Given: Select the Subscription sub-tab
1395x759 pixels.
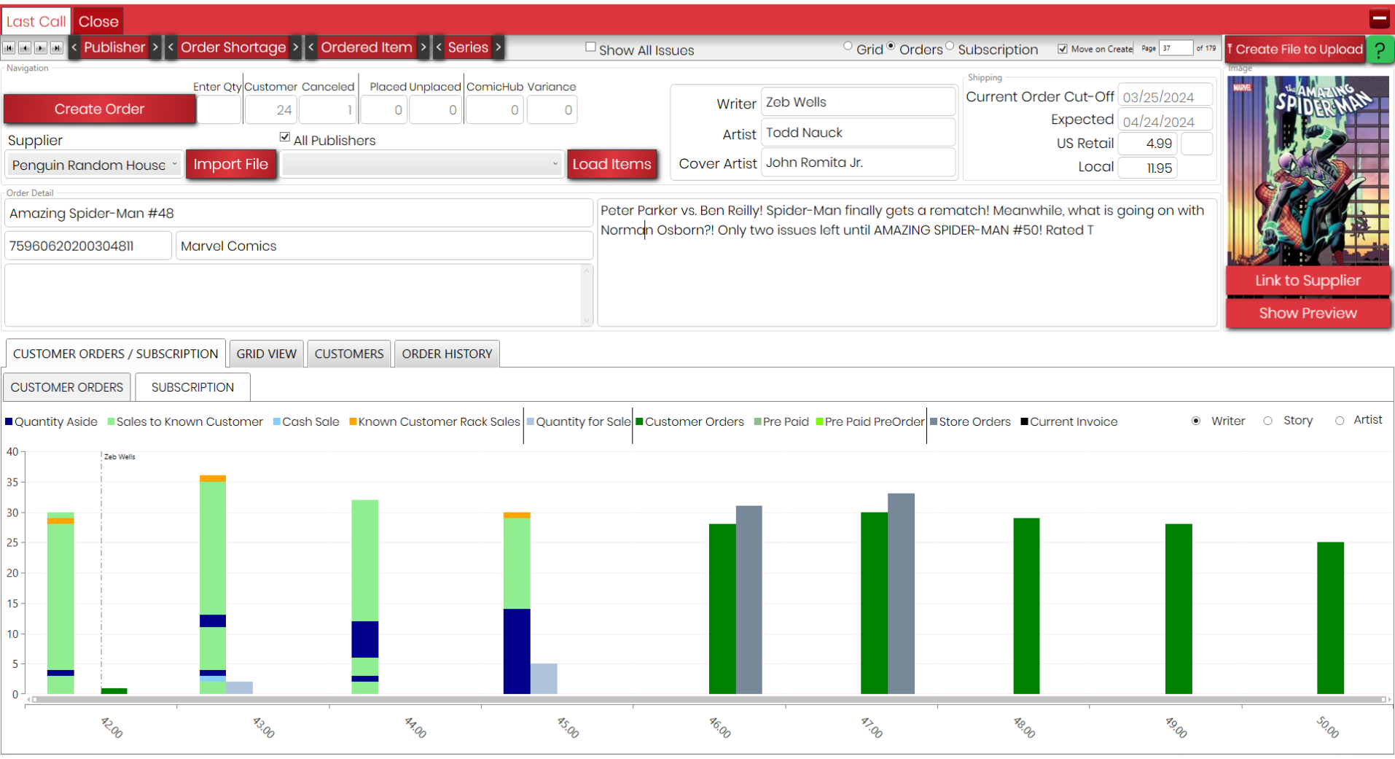Looking at the screenshot, I should tap(192, 387).
